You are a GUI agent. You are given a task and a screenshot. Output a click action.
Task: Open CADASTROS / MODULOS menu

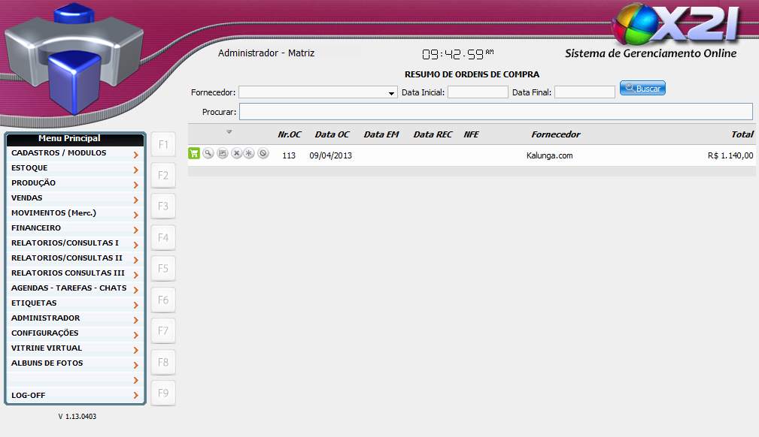pyautogui.click(x=59, y=153)
